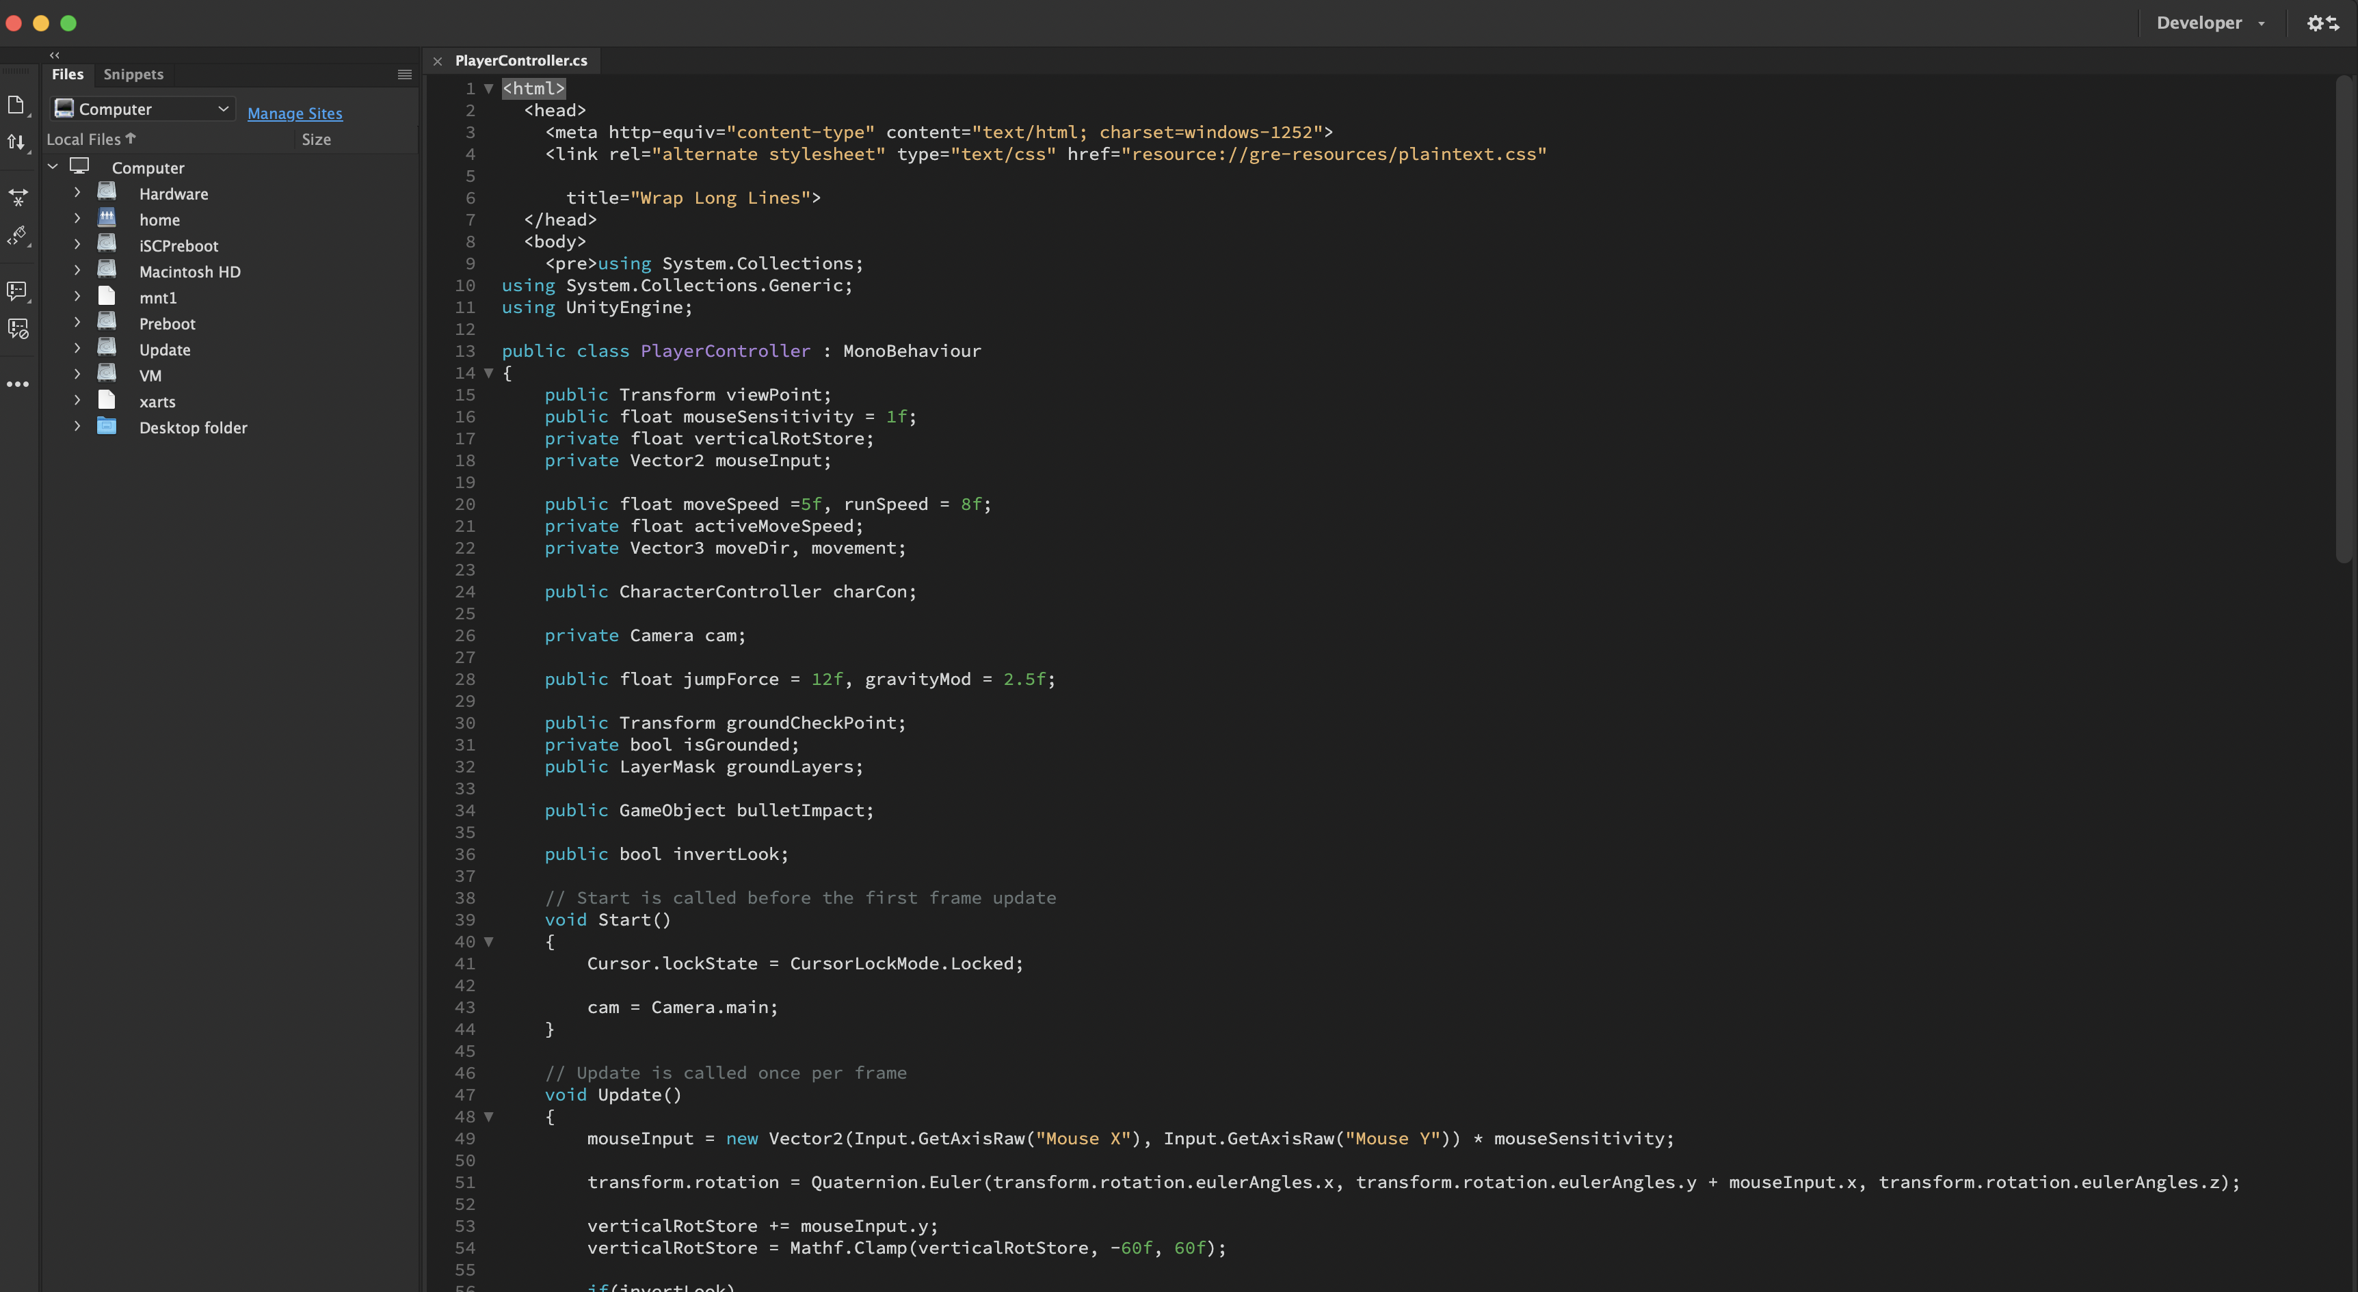Select the Preboot row label
The image size is (2358, 1292).
tap(168, 324)
